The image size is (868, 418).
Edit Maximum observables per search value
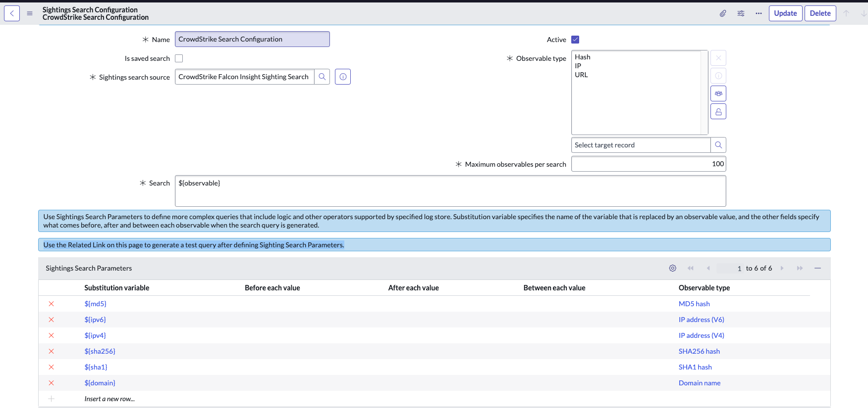coord(649,164)
